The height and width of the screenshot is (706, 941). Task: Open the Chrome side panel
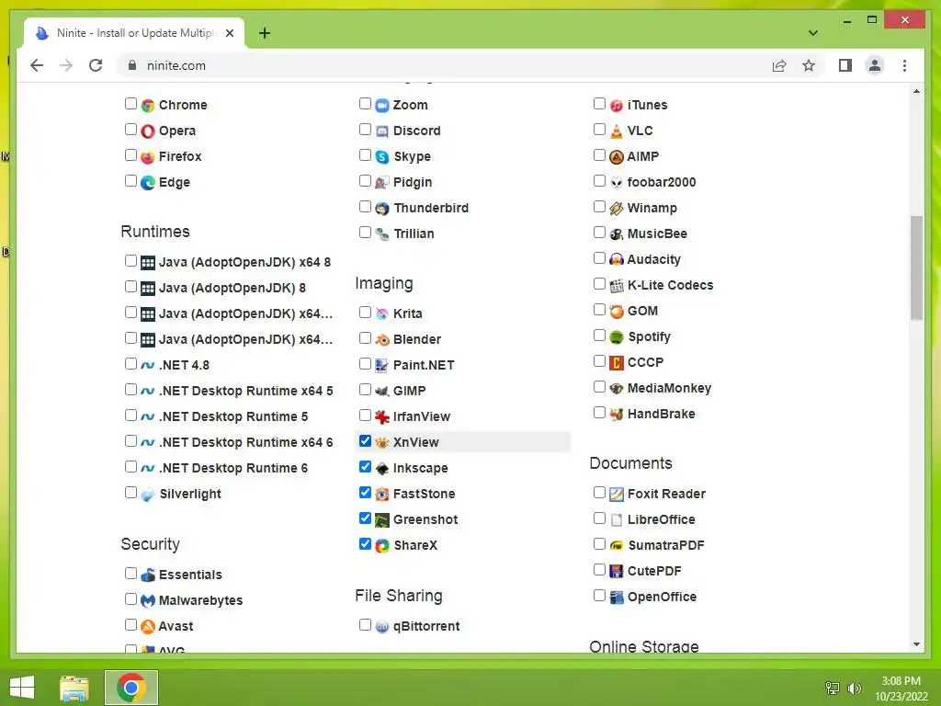tap(845, 65)
